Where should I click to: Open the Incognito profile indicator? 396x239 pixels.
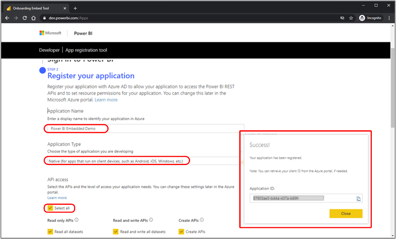[370, 18]
